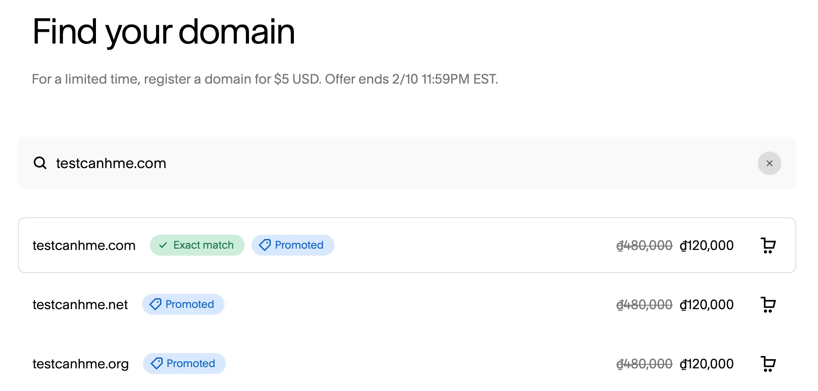The image size is (818, 391).
Task: Click the limited time offer text
Action: [265, 79]
